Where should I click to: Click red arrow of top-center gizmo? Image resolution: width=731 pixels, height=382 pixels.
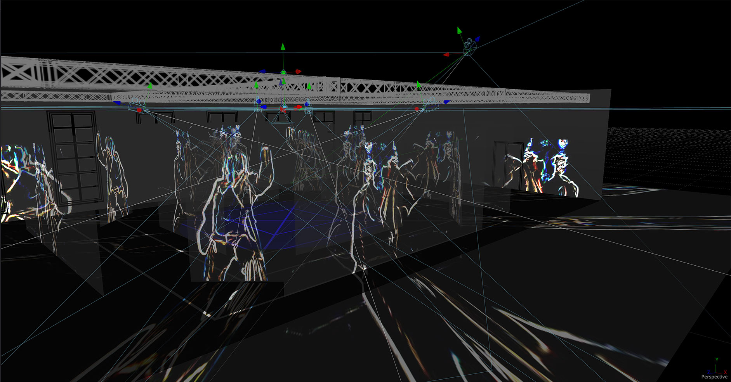point(298,71)
